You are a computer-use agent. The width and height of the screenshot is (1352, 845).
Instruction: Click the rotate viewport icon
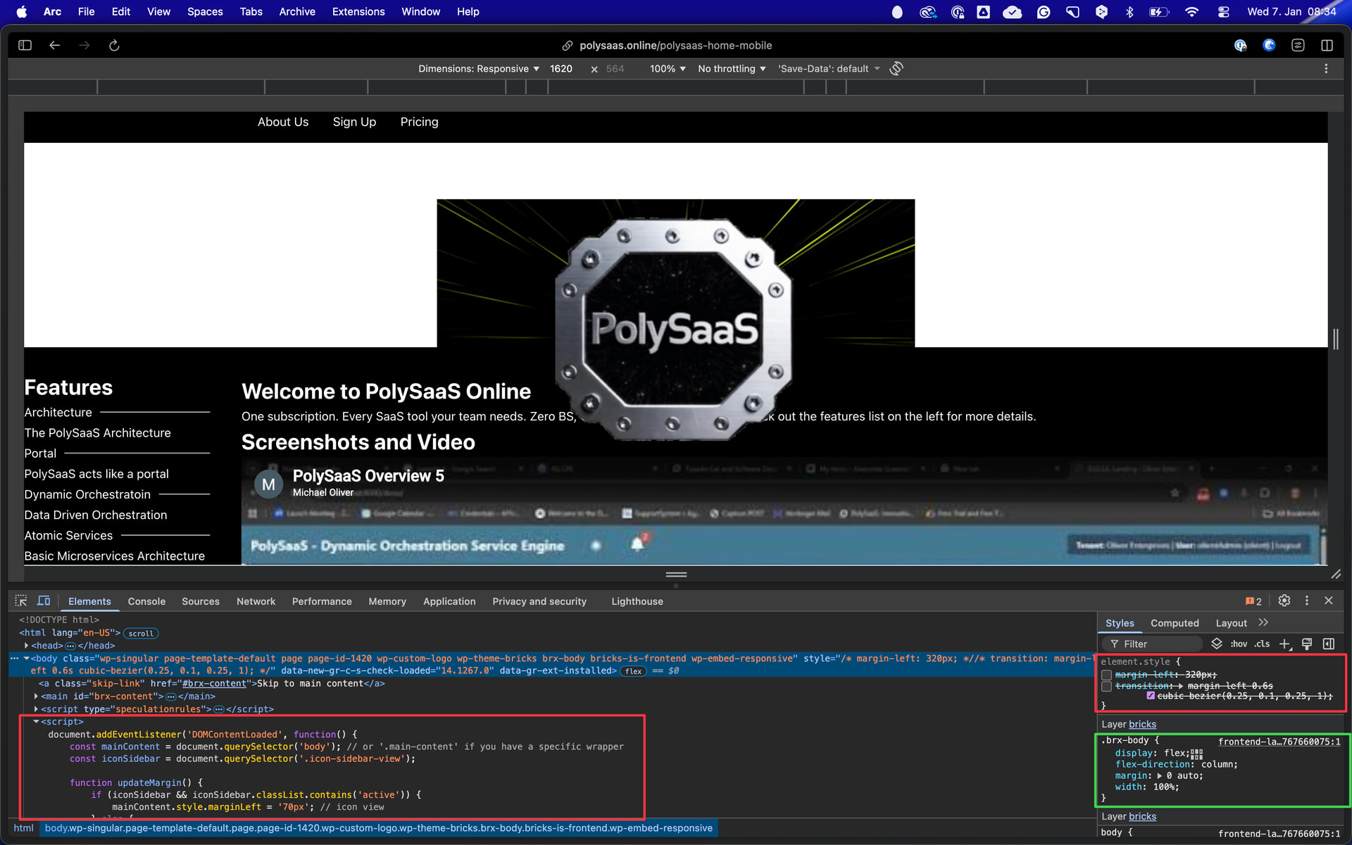(x=896, y=68)
